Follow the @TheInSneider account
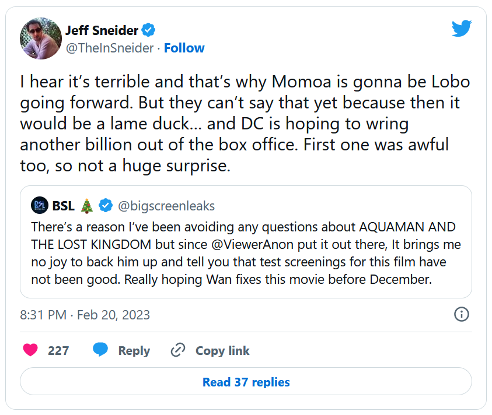492x415 pixels. (x=184, y=48)
